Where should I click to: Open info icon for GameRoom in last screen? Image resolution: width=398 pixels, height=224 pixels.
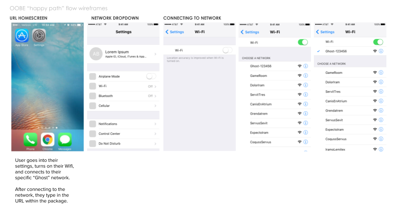point(381,72)
